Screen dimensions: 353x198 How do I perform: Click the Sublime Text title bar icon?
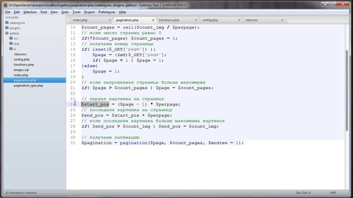[x=6, y=5]
